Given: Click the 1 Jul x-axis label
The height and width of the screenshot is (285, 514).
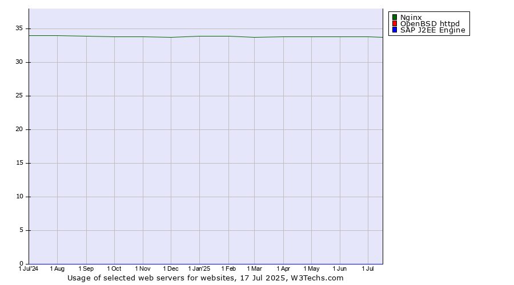Looking at the screenshot, I should (368, 268).
